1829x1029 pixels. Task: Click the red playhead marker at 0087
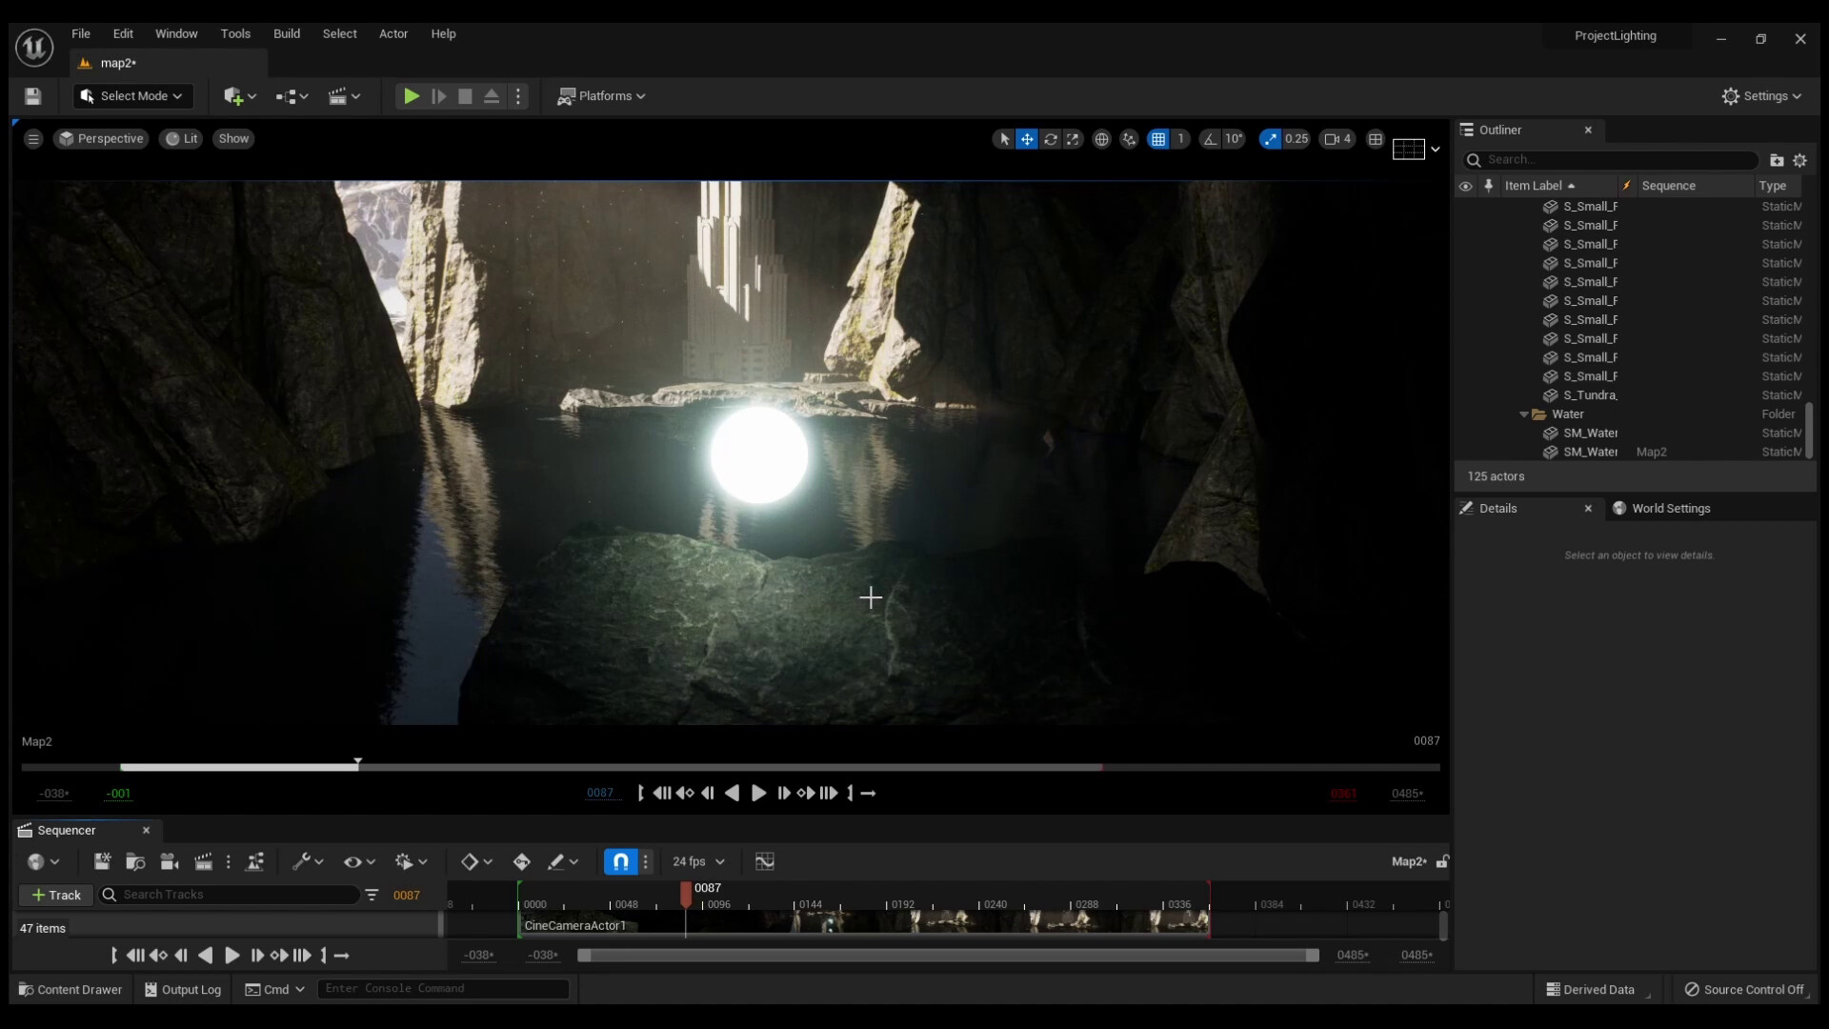click(x=686, y=892)
